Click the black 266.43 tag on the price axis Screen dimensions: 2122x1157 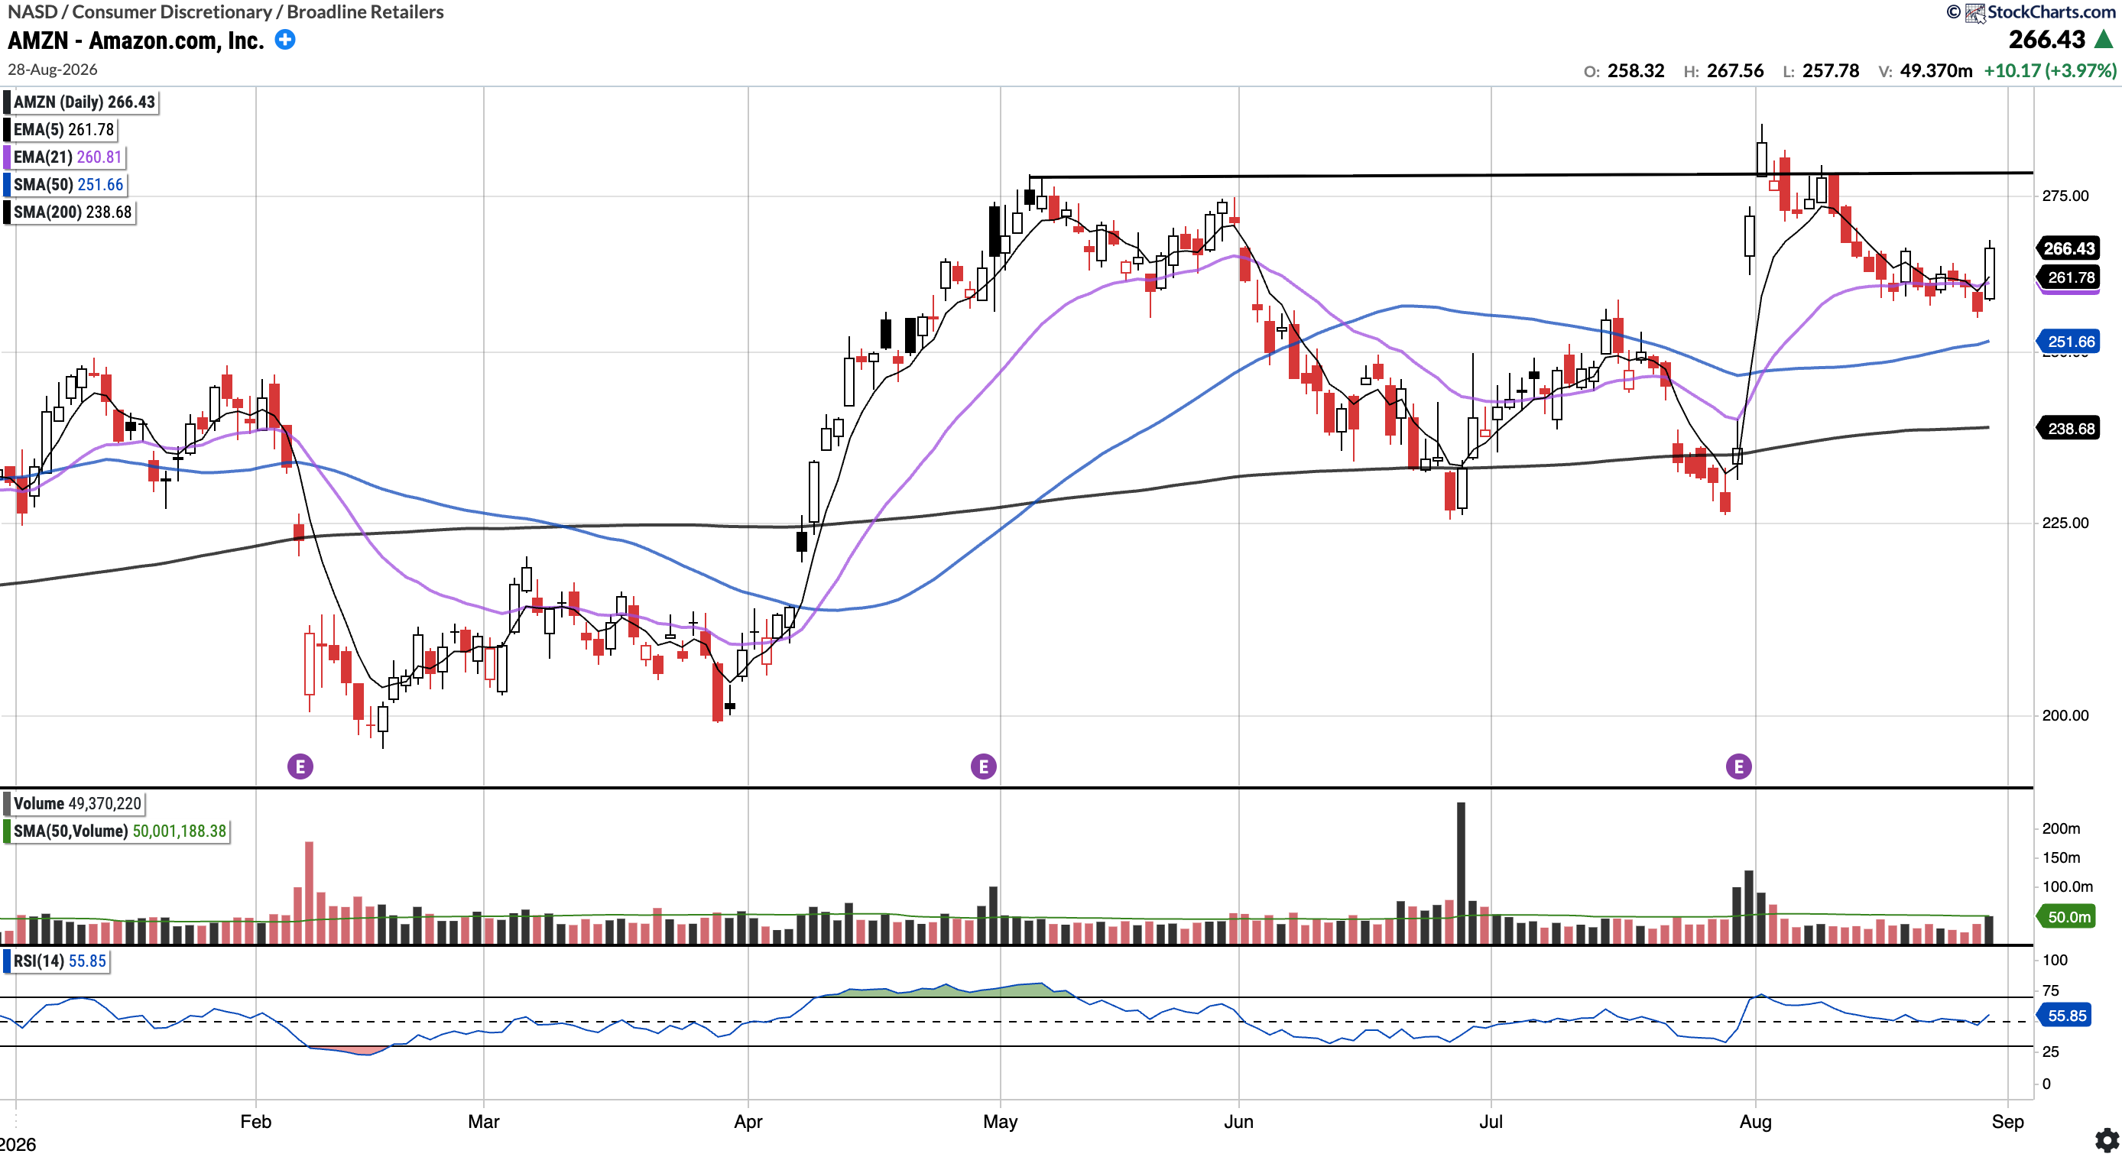2068,248
